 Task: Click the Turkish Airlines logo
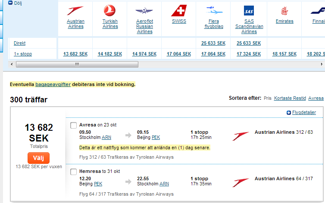[110, 10]
